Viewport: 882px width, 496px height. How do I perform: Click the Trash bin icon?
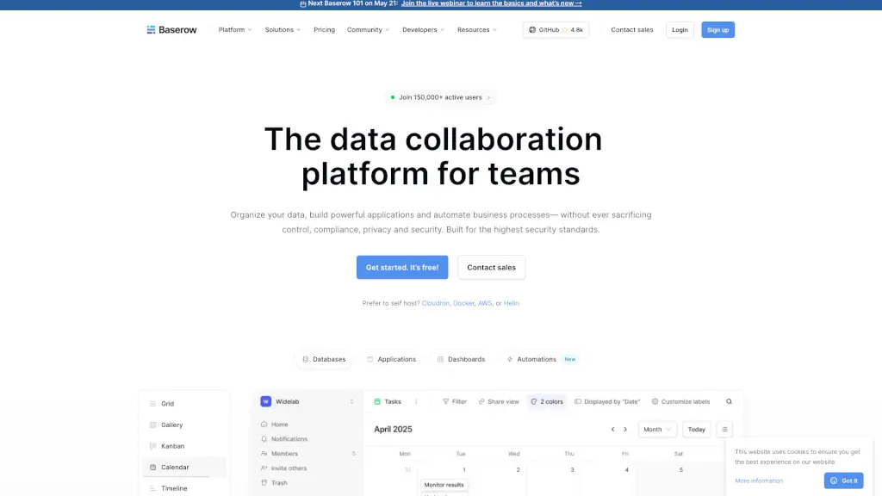(264, 483)
